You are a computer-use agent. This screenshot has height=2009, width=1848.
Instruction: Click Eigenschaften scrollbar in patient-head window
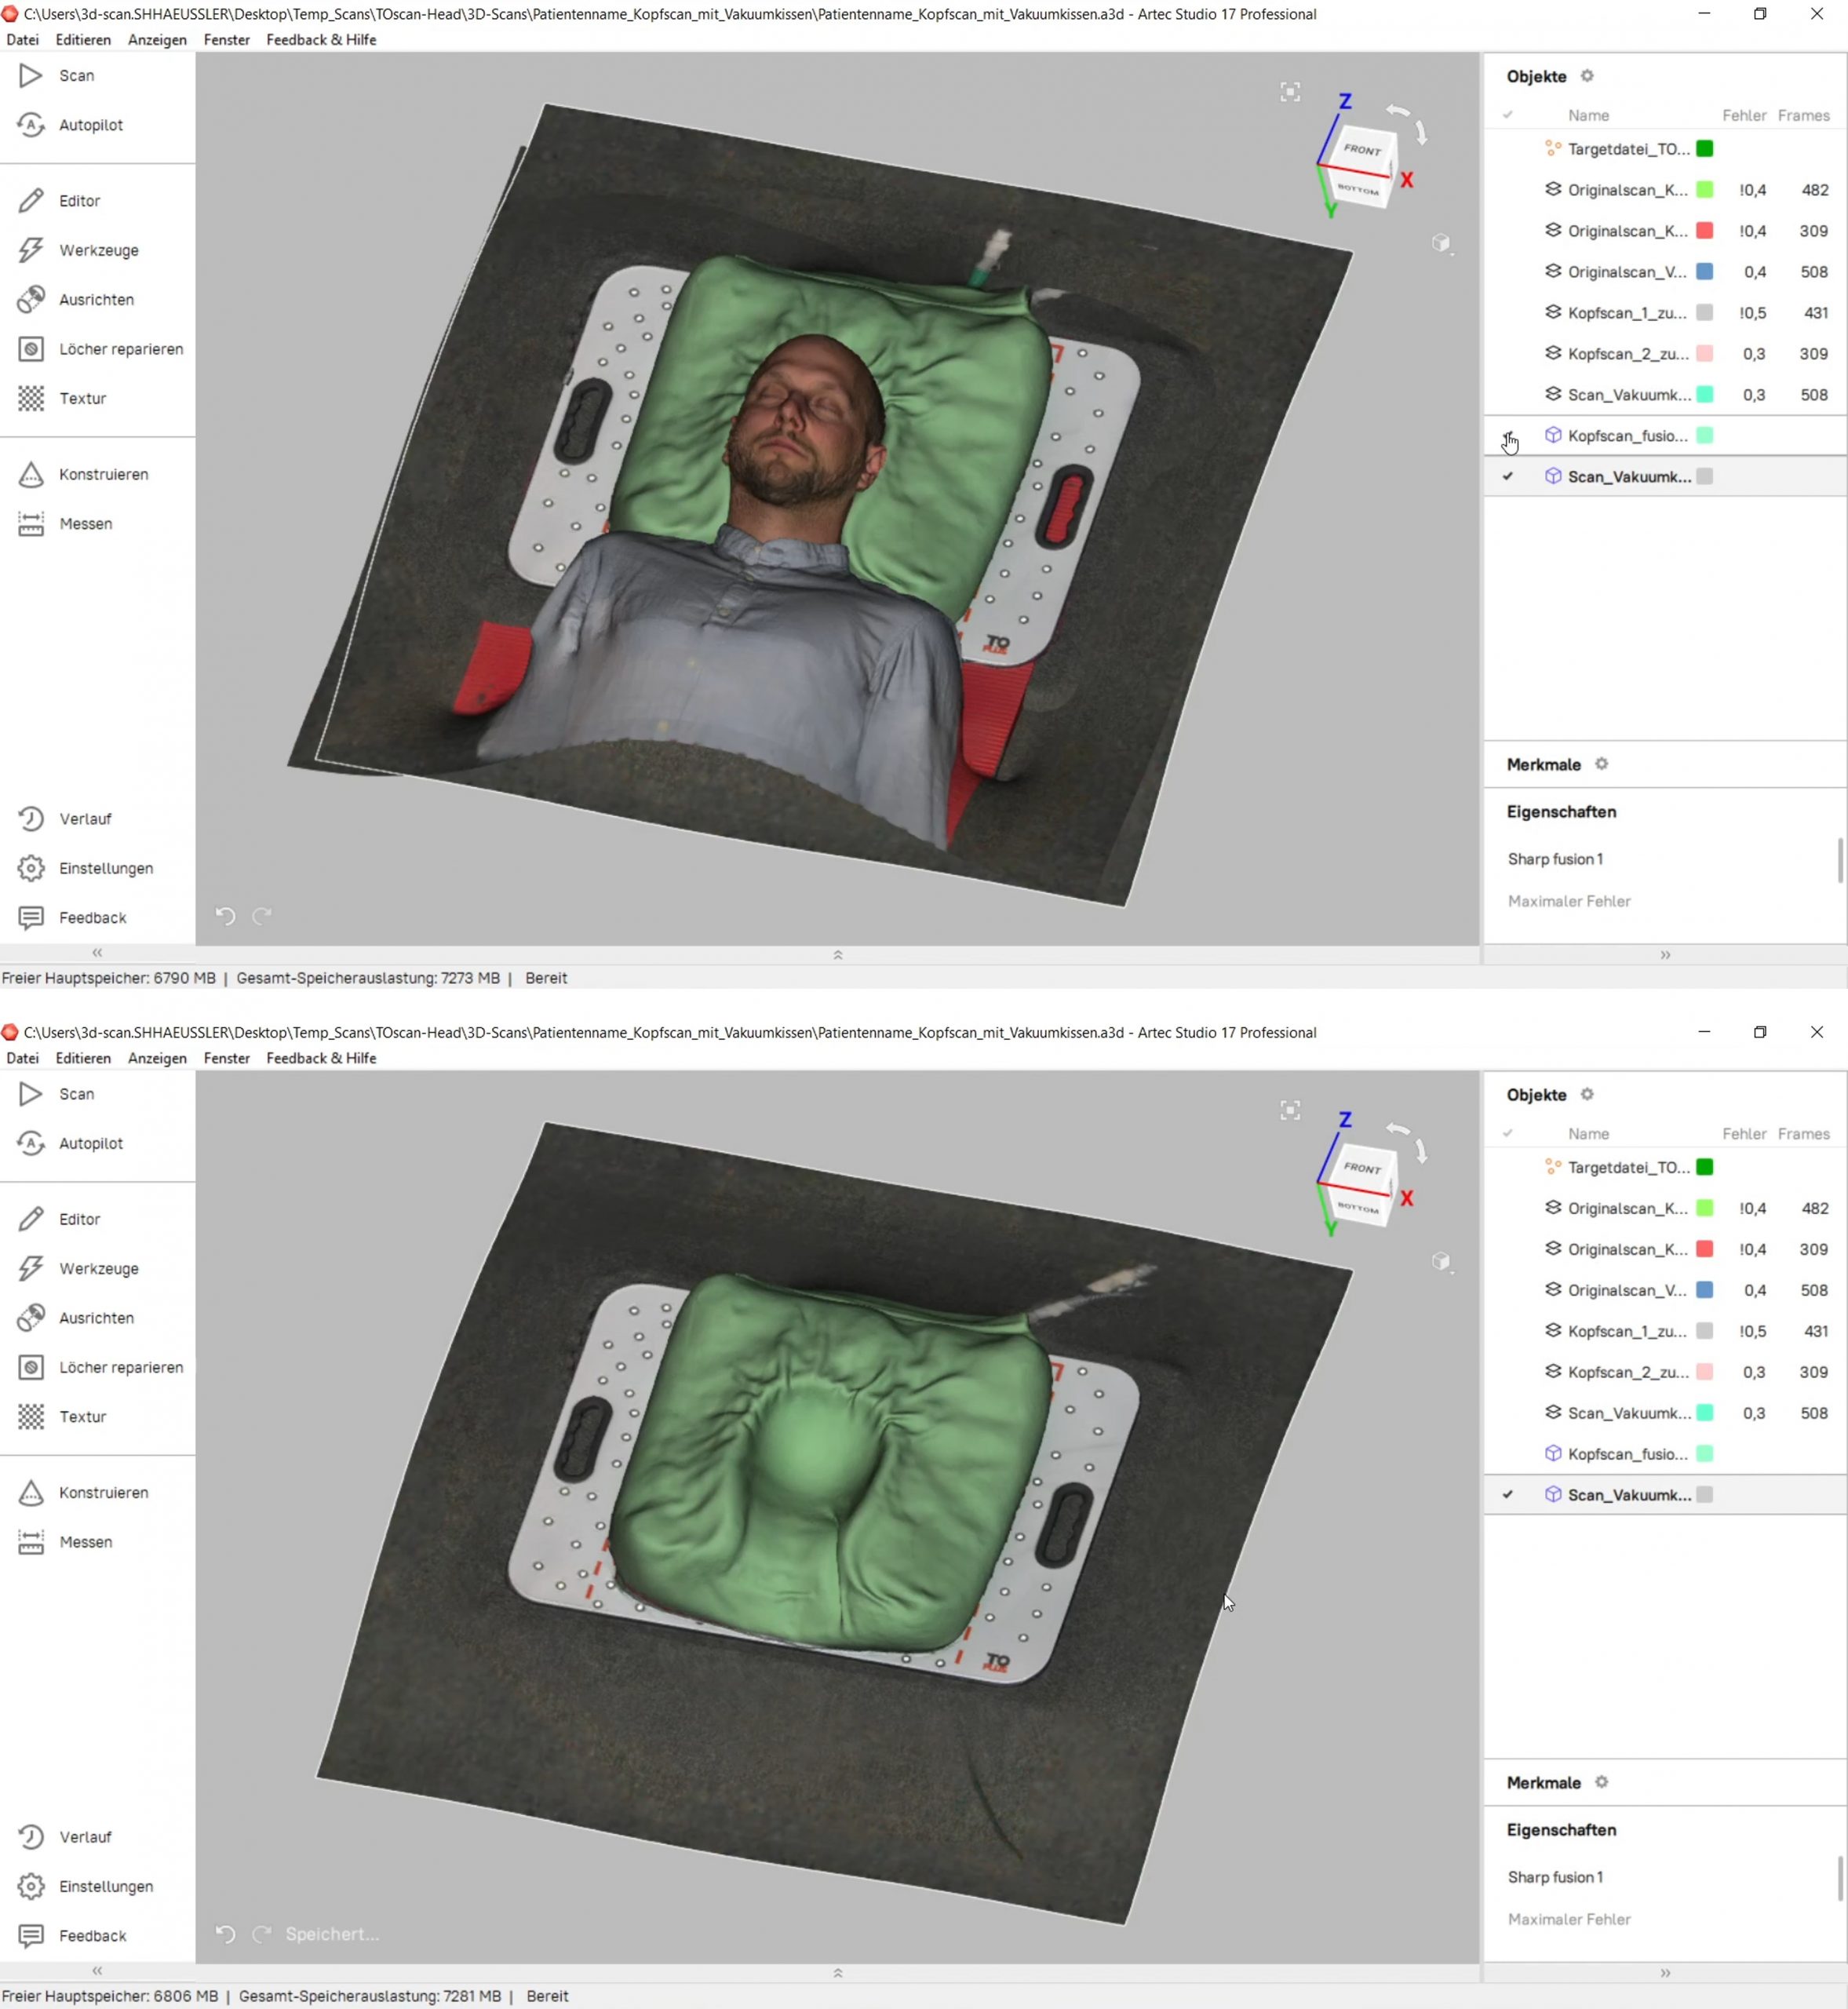pyautogui.click(x=1840, y=860)
